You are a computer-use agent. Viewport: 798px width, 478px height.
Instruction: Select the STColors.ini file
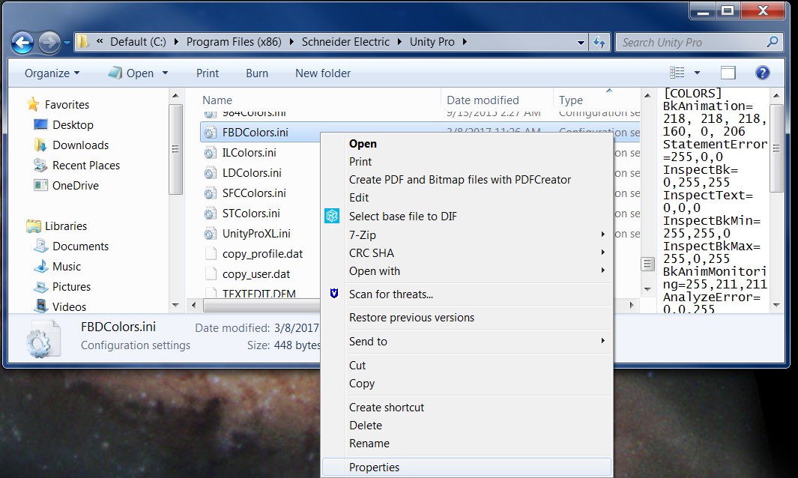pyautogui.click(x=251, y=214)
